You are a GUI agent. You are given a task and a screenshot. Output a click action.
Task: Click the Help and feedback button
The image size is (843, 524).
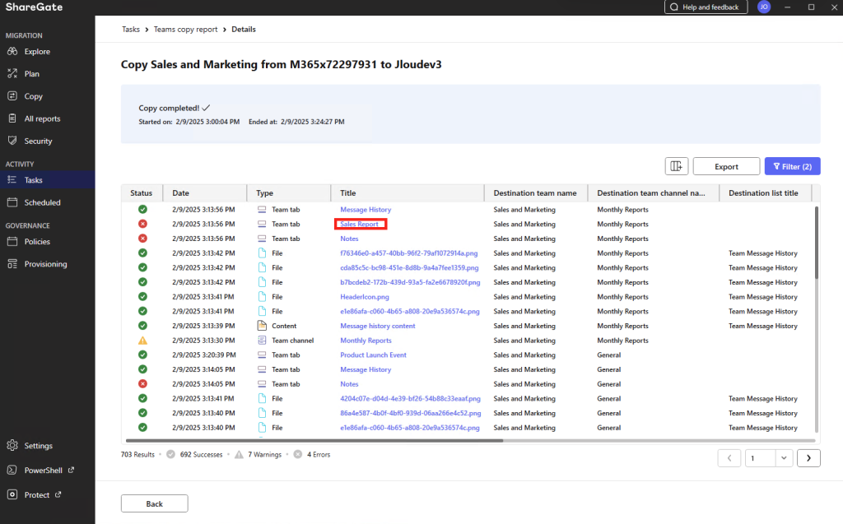(x=706, y=7)
